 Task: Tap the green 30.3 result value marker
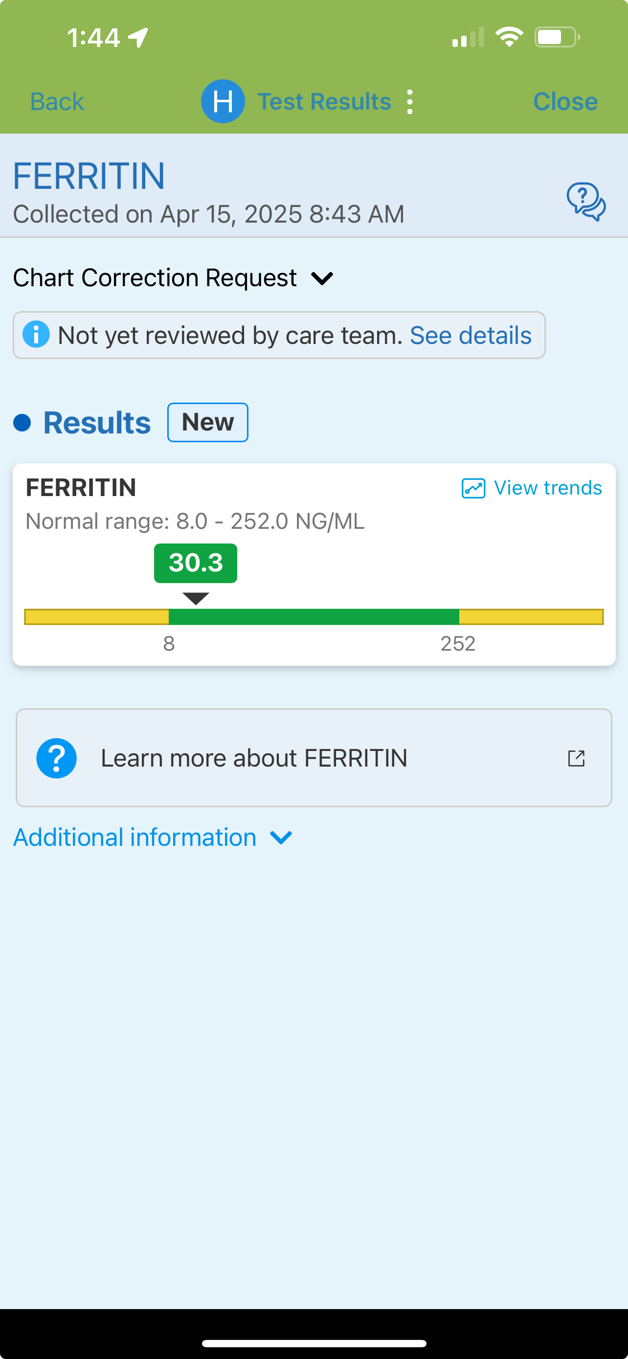pyautogui.click(x=196, y=563)
